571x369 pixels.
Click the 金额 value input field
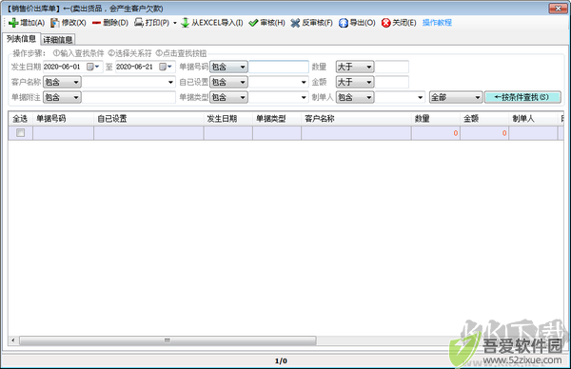(x=392, y=82)
